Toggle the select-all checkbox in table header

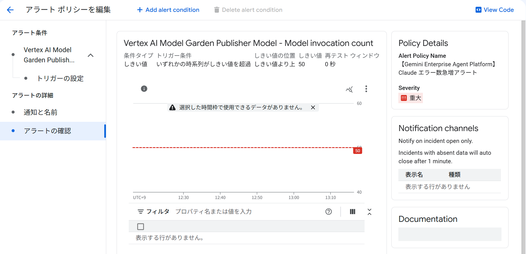tap(141, 227)
